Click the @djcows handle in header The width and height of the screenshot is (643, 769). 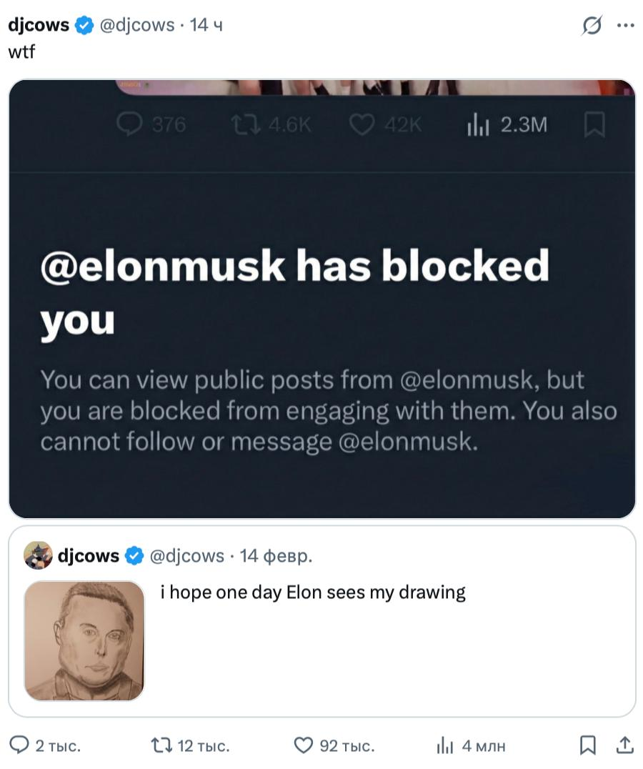136,25
